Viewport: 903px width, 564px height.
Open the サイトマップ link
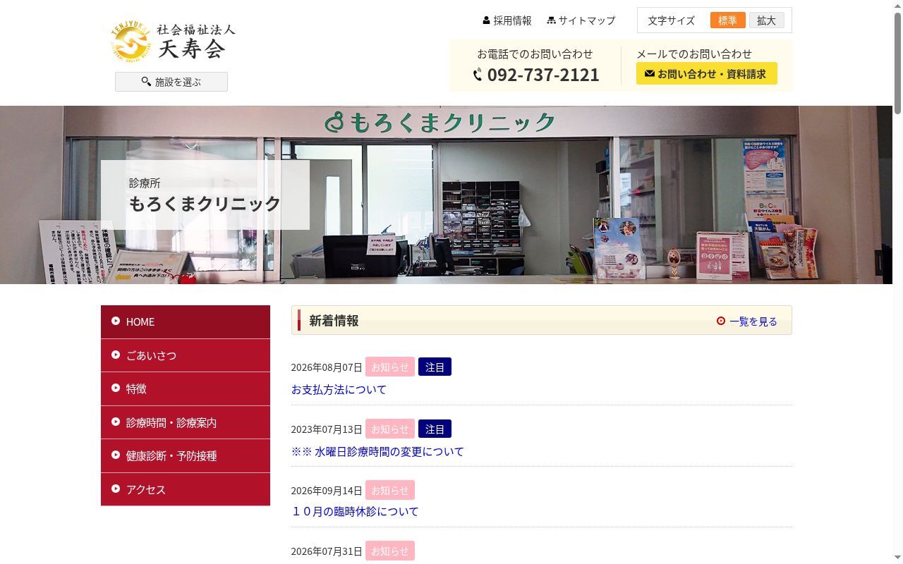(581, 20)
